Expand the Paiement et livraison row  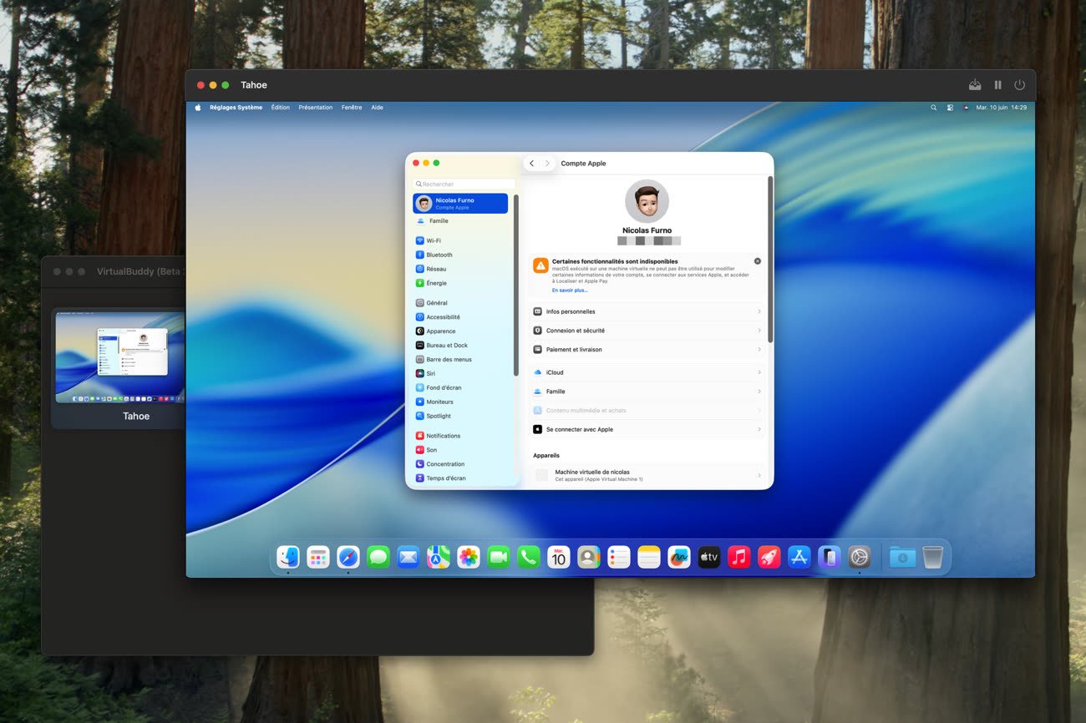(647, 350)
